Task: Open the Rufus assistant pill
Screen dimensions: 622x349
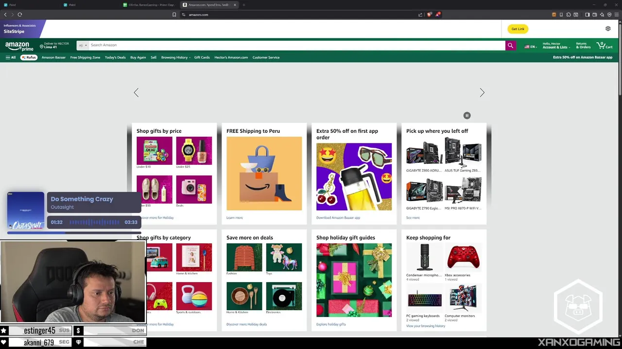Action: coord(29,57)
